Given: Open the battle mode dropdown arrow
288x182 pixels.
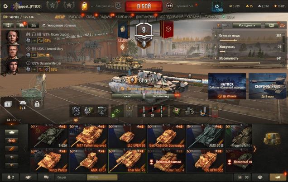Looking at the screenshot, I should click(92, 6).
